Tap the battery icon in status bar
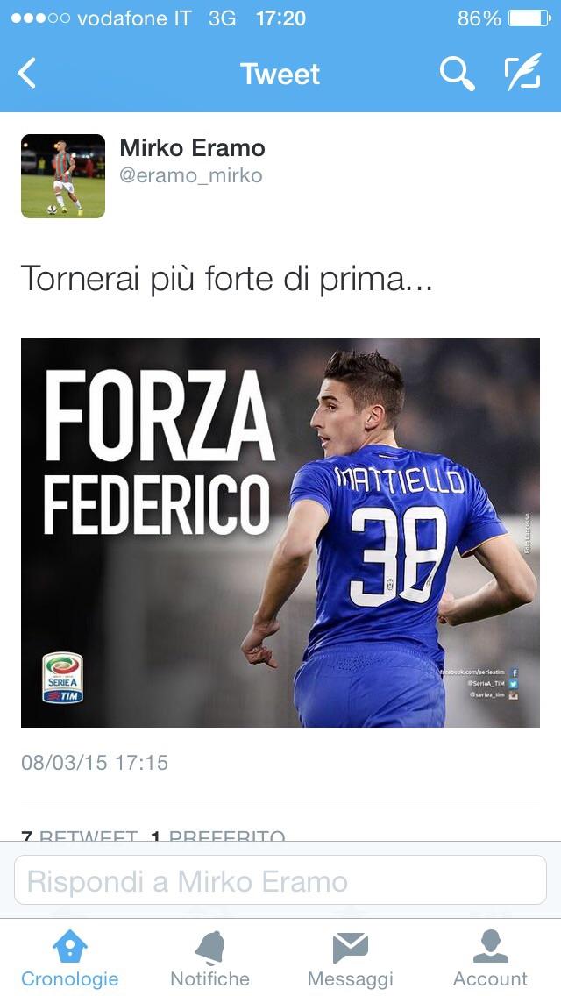Viewport: 561px width, 996px height. pyautogui.click(x=529, y=18)
